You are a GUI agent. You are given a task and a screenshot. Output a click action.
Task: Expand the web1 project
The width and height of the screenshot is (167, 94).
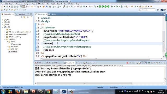click(x=3, y=22)
